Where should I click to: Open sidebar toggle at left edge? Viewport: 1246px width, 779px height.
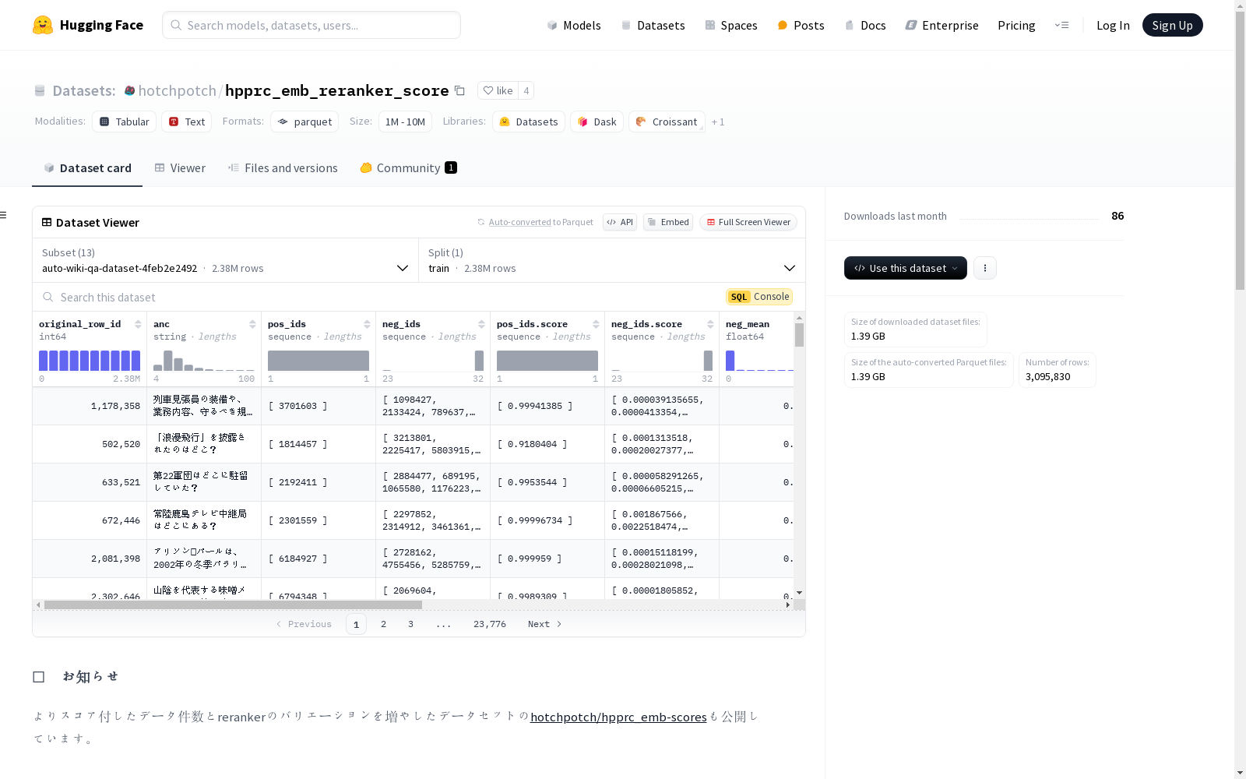pyautogui.click(x=4, y=215)
